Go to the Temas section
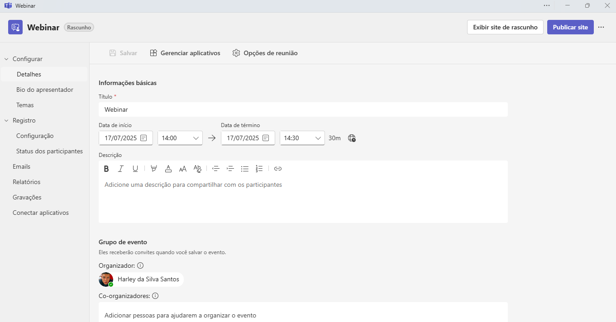Image resolution: width=616 pixels, height=322 pixels. tap(25, 105)
